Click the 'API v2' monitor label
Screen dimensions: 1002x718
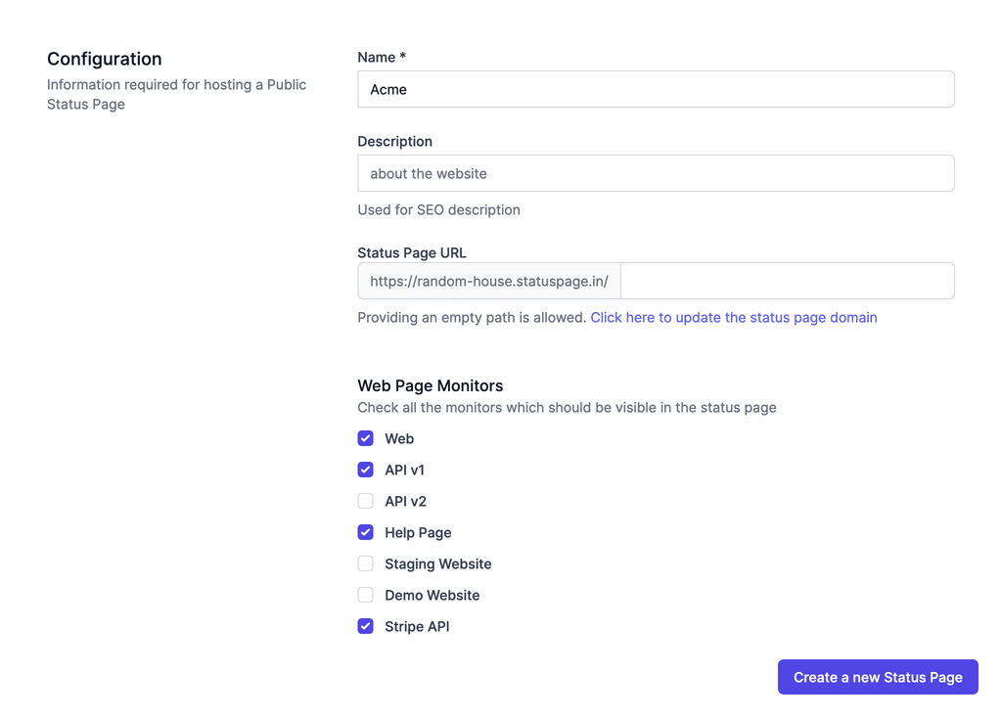(406, 502)
